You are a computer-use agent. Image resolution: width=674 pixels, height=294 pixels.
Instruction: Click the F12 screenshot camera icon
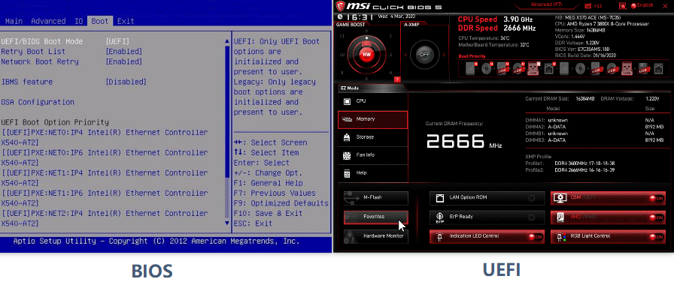click(587, 5)
